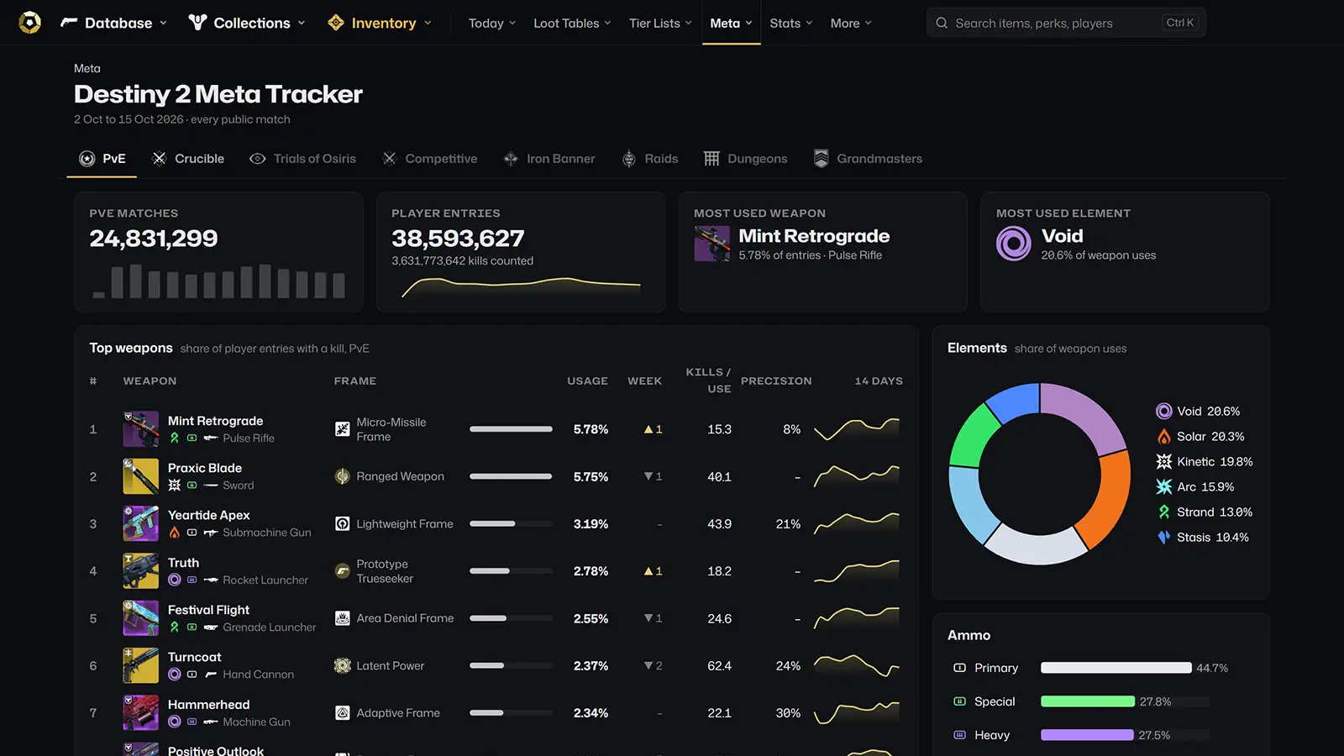This screenshot has height=756, width=1344.
Task: Expand the Today menu
Action: click(x=492, y=23)
